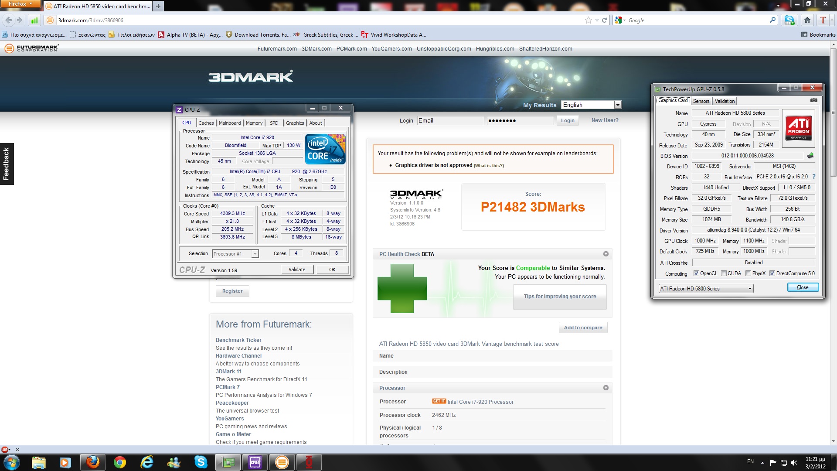Click the GPU-Z screenshot camera icon
The height and width of the screenshot is (471, 837).
[813, 100]
